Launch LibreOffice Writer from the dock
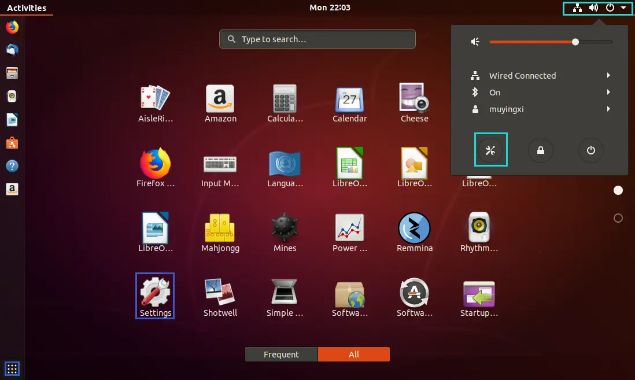 pyautogui.click(x=12, y=120)
